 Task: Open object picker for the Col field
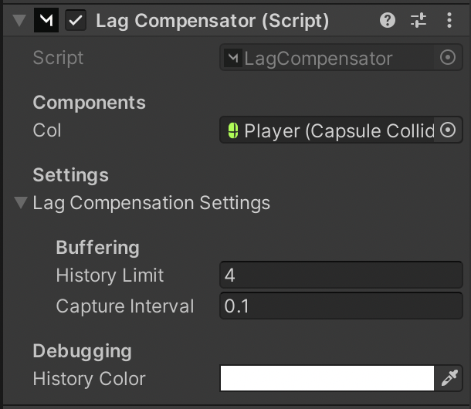pos(447,130)
